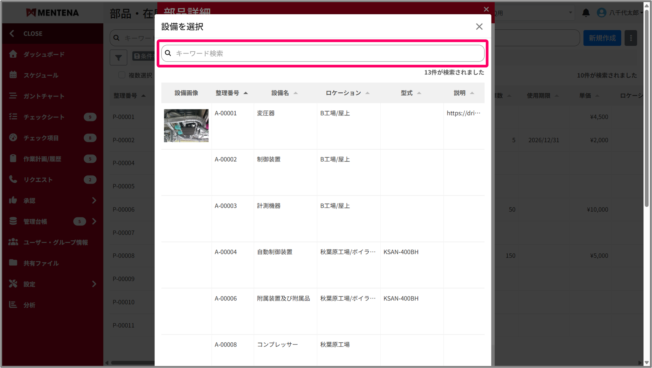
Task: Open the Shared files folder icon
Action: [x=13, y=263]
